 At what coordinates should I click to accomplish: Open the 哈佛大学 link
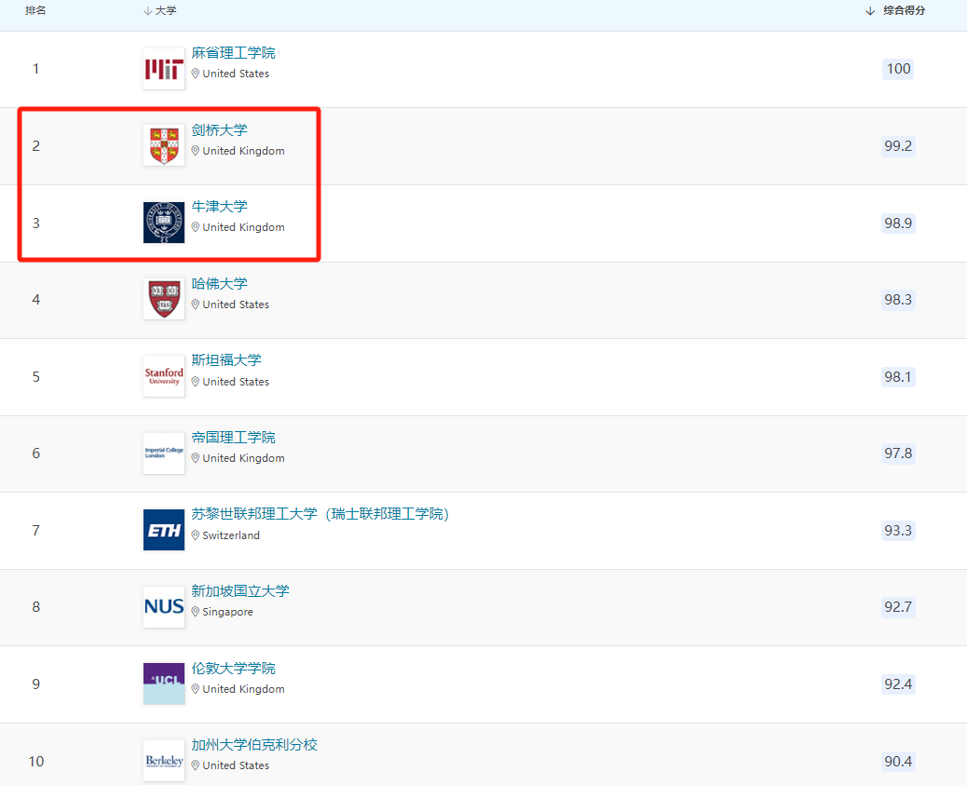(x=220, y=284)
